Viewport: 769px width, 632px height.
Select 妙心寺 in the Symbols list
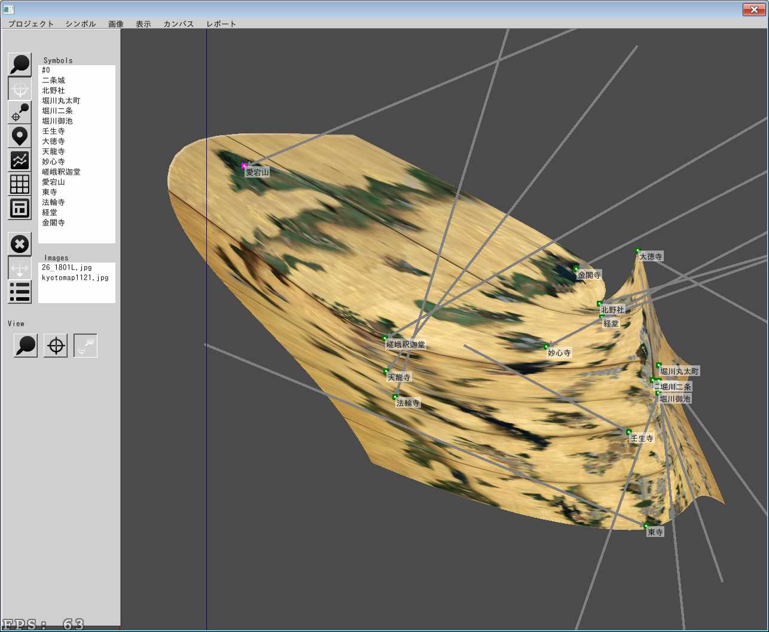77,161
